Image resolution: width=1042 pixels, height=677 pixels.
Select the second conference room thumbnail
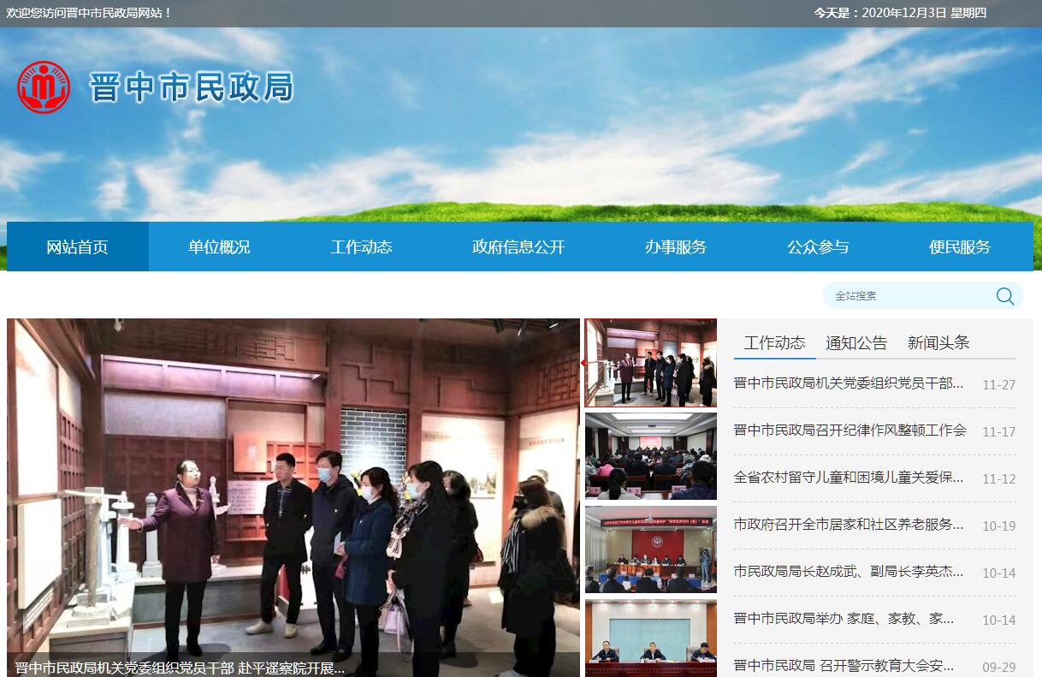point(651,456)
